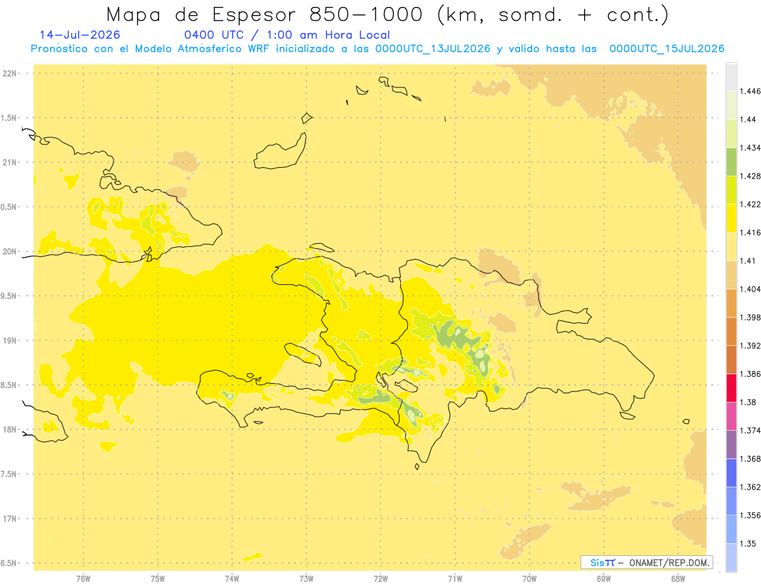Viewport: 761px width, 587px height.
Task: Select the '1.398' colorbar value
Action: [750, 317]
